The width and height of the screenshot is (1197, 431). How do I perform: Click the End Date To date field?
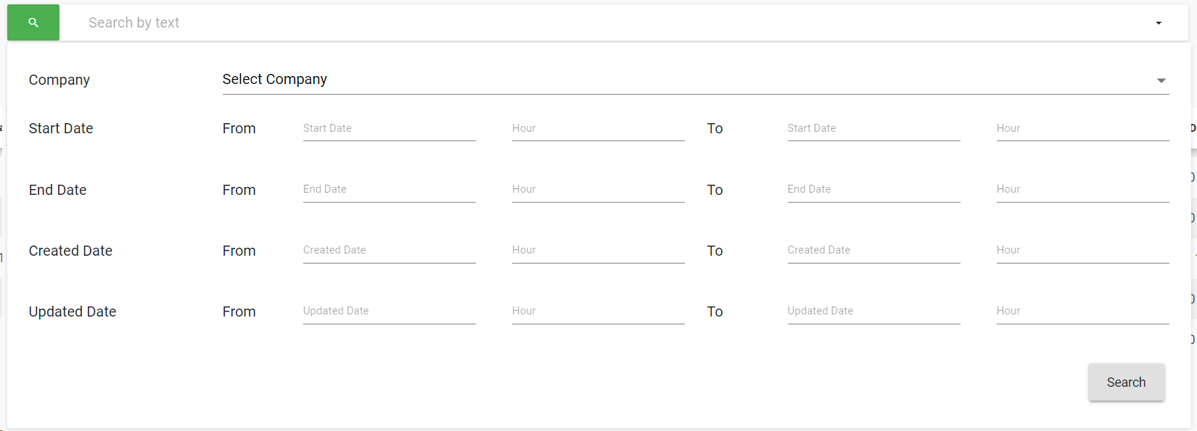873,190
